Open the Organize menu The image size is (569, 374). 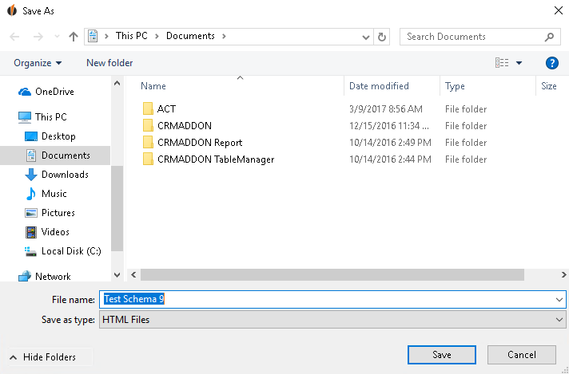click(38, 63)
